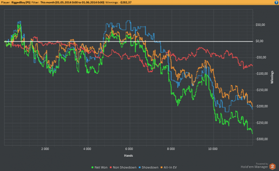Click the -$100,00 y-axis label
279x171 pixels.
pyautogui.click(x=261, y=74)
